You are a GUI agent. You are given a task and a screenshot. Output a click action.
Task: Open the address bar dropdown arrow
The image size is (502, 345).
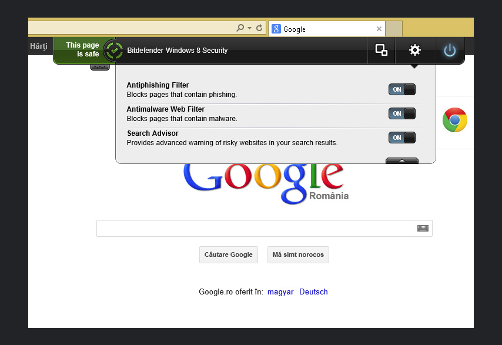point(249,28)
